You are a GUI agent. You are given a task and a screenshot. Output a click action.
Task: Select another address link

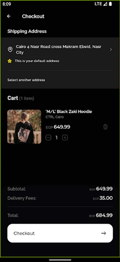(26, 80)
